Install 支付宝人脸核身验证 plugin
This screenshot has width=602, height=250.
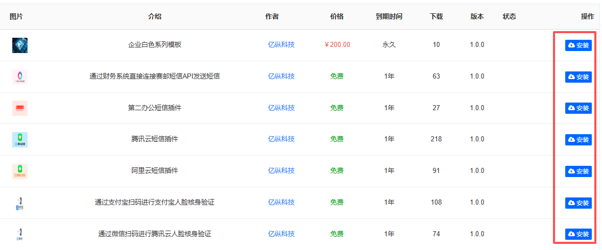click(x=578, y=203)
